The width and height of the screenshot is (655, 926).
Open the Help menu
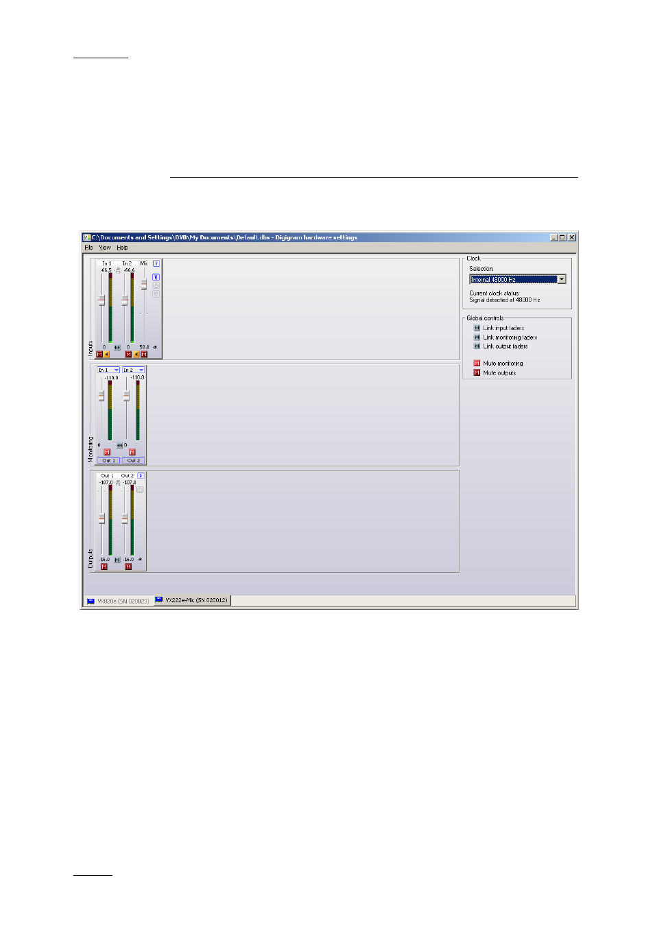[x=122, y=248]
